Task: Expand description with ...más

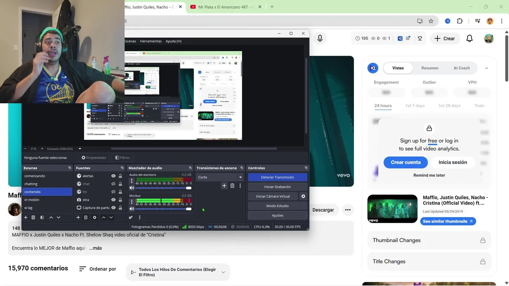Action: coord(95,248)
